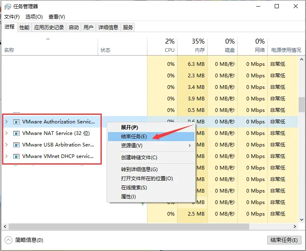
Task: Expand the VMware USB Arbitration Service row
Action: click(x=7, y=145)
